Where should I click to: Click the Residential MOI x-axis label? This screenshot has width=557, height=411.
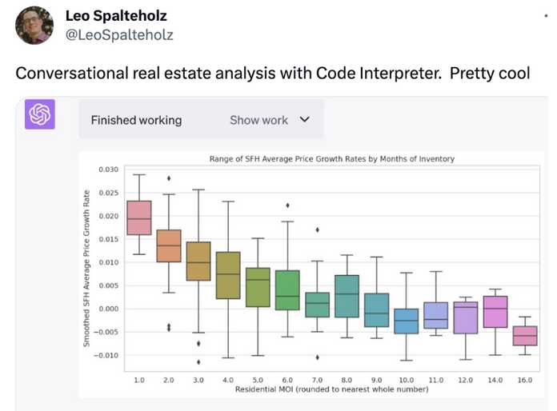332,389
